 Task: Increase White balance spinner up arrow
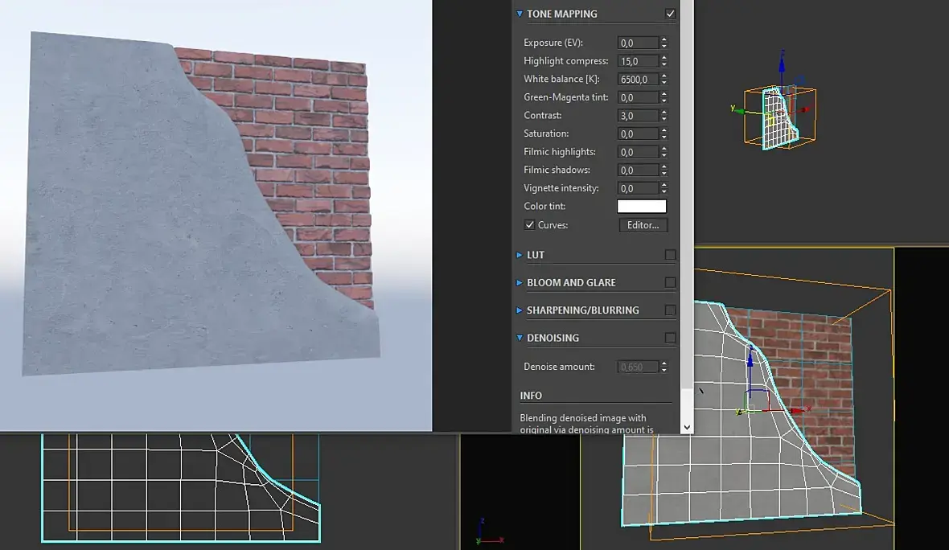click(x=664, y=76)
